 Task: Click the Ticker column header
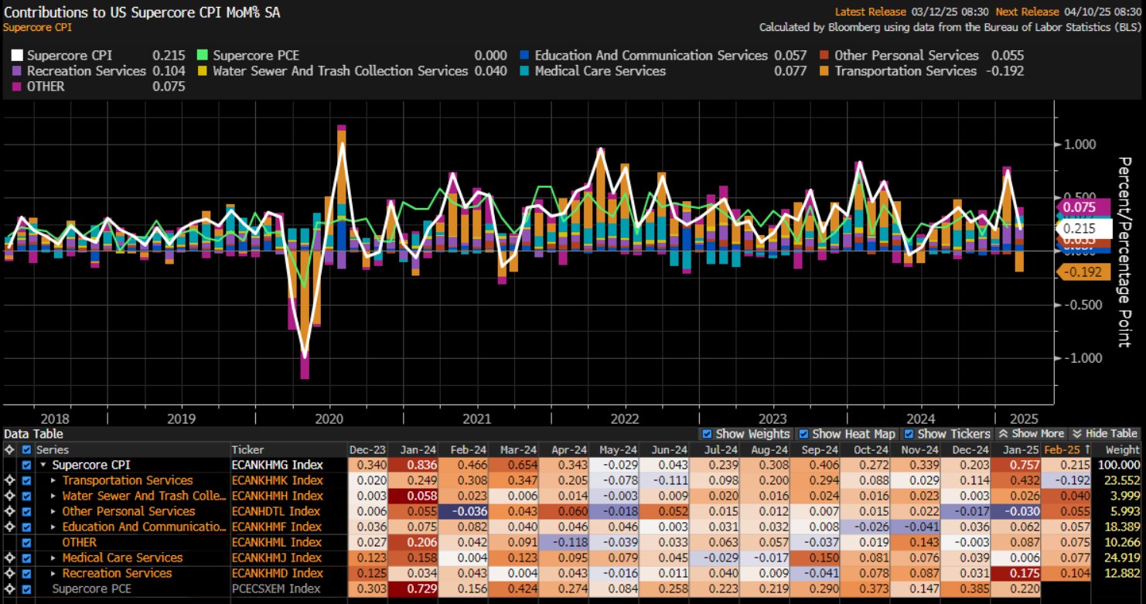click(x=247, y=449)
